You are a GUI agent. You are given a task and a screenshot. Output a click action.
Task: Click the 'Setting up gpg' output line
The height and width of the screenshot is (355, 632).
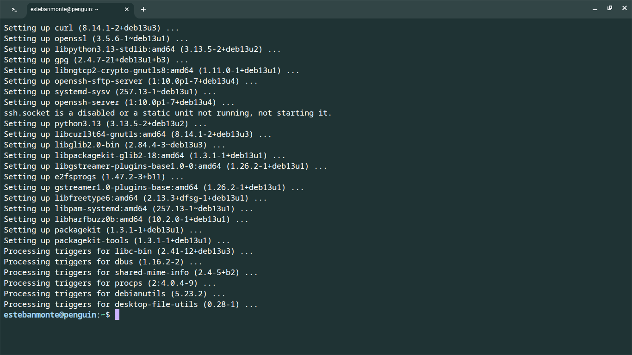click(96, 60)
